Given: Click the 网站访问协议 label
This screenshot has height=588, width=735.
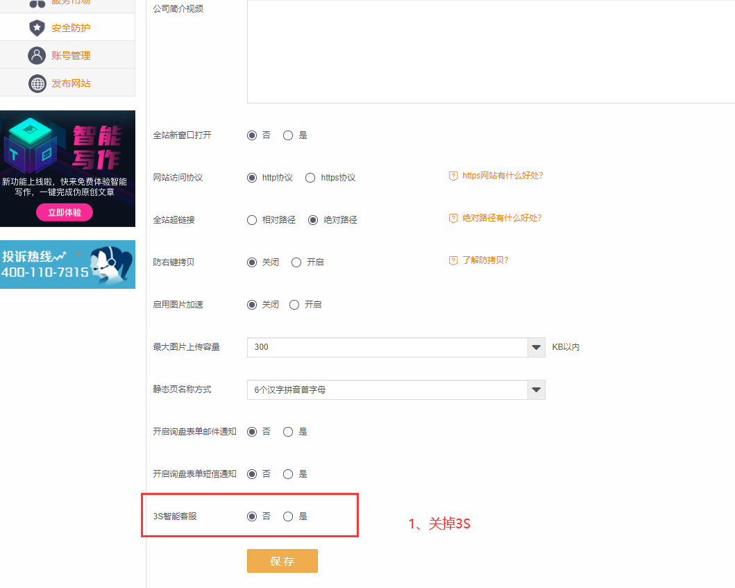Looking at the screenshot, I should pyautogui.click(x=178, y=178).
